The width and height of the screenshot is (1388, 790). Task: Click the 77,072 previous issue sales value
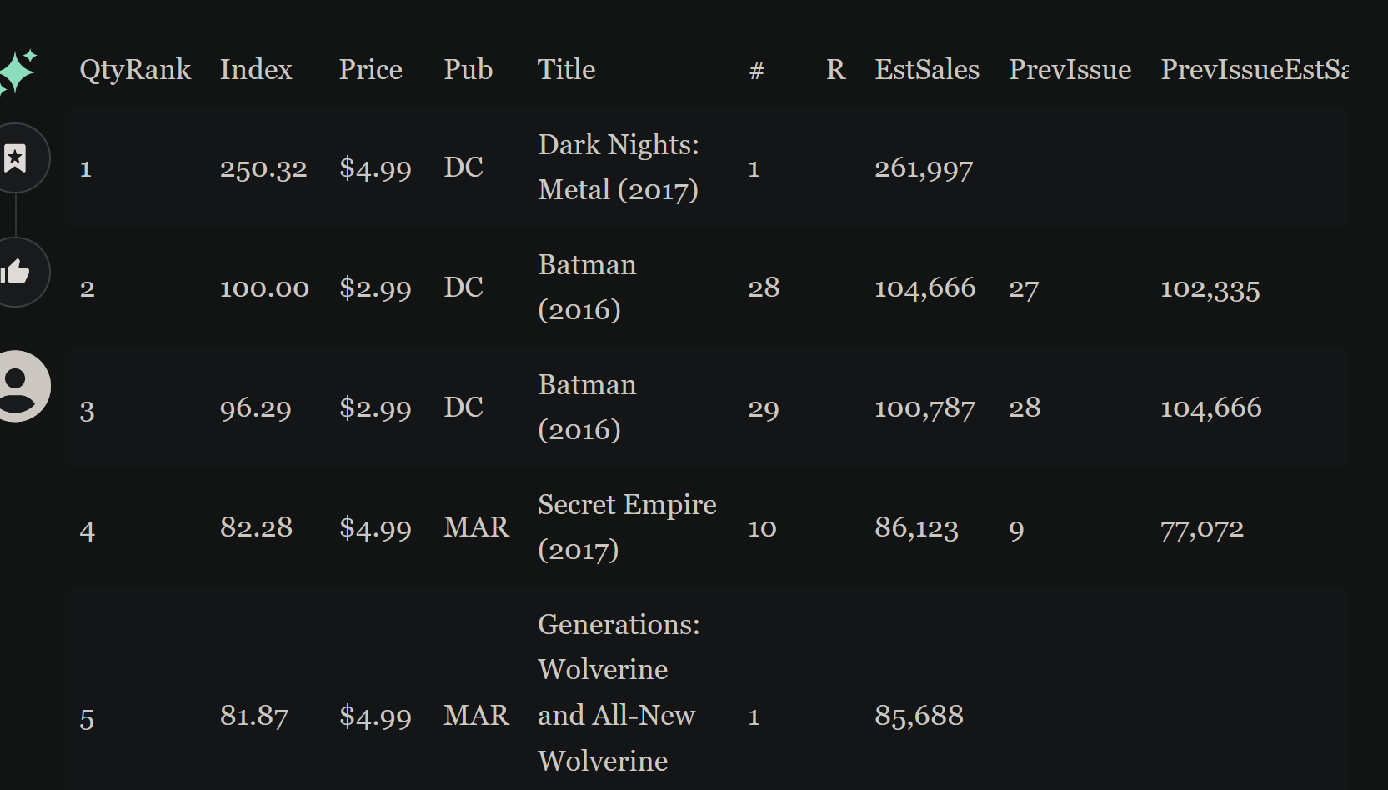click(1202, 528)
